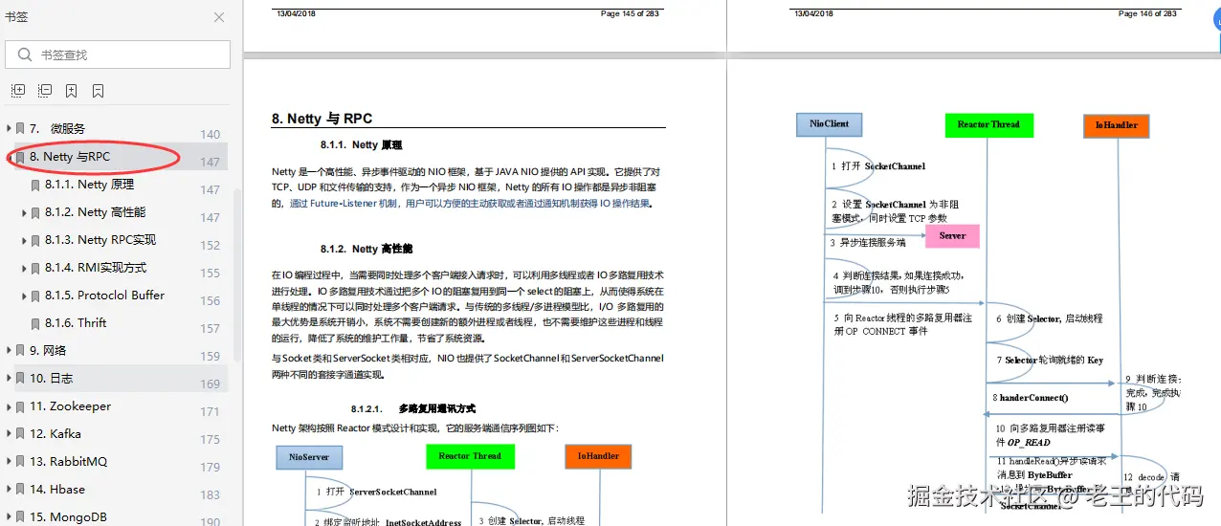Jump to bookmark 7. 微服务
The width and height of the screenshot is (1221, 526).
pyautogui.click(x=57, y=128)
